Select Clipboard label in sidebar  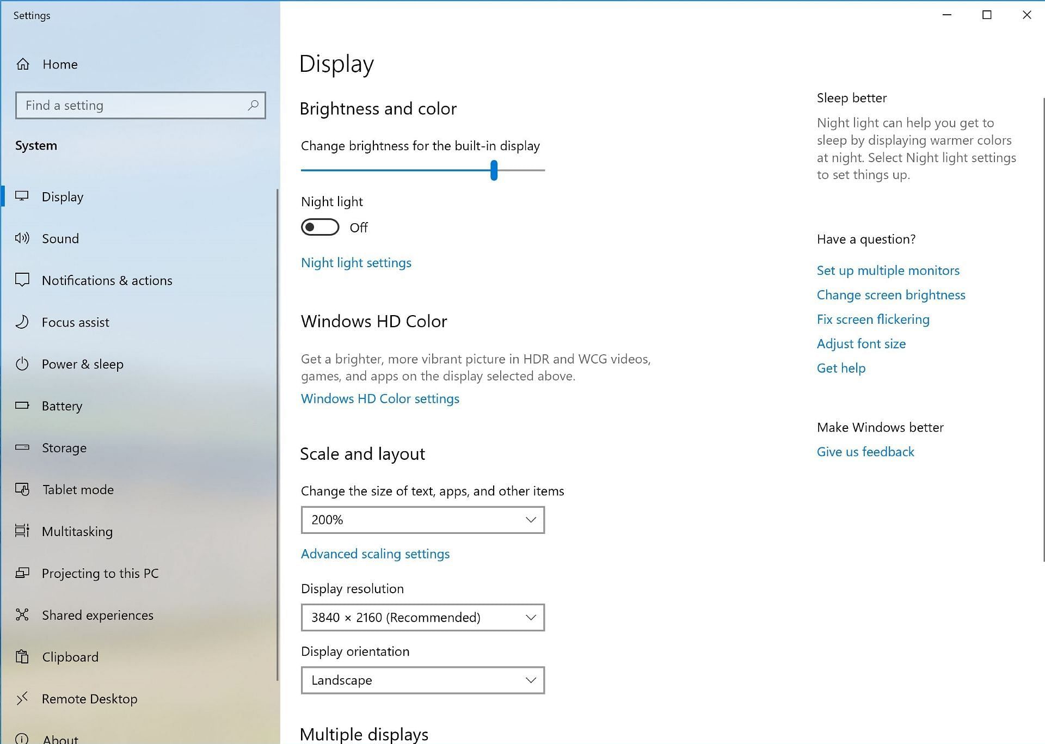(70, 657)
